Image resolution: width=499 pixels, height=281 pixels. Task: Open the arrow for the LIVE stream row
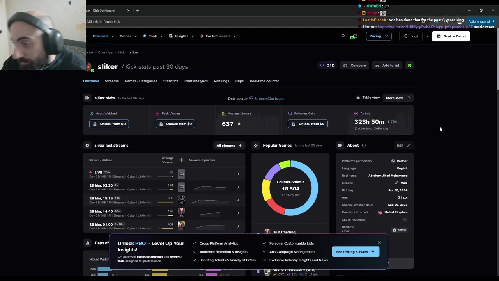click(x=238, y=174)
